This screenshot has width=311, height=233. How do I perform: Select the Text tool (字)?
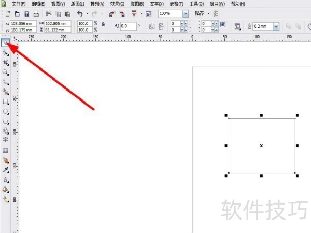pyautogui.click(x=5, y=140)
